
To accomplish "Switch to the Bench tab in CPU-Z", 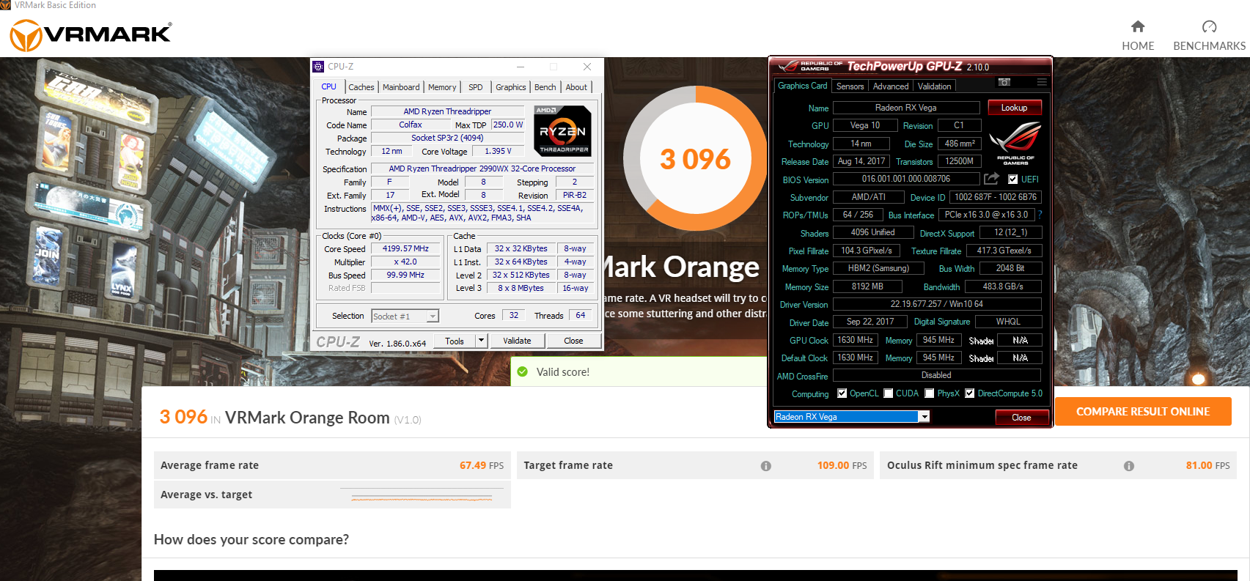I will click(545, 87).
